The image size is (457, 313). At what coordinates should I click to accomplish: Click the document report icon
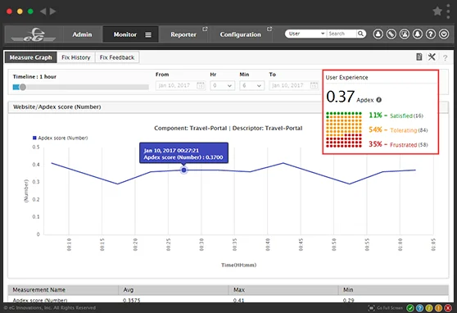(419, 57)
